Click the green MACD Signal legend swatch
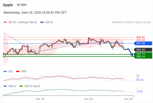153x103 pixels. click(21, 86)
